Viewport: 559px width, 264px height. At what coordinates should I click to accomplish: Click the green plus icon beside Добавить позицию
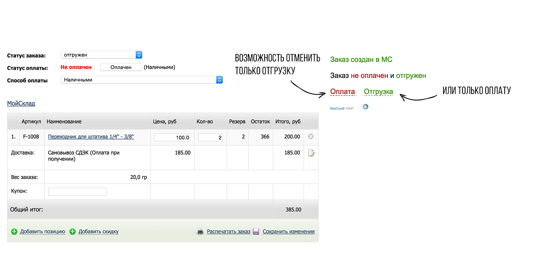pyautogui.click(x=14, y=232)
